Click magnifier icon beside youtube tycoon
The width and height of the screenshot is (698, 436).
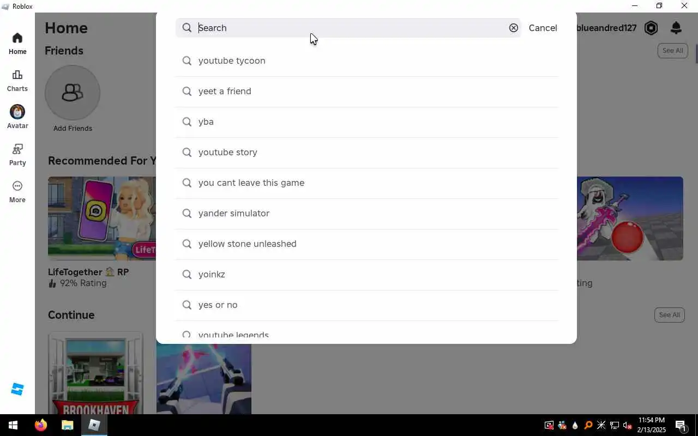pyautogui.click(x=187, y=60)
